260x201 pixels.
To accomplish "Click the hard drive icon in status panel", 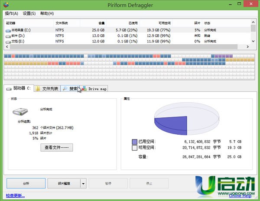I will (x=20, y=111).
